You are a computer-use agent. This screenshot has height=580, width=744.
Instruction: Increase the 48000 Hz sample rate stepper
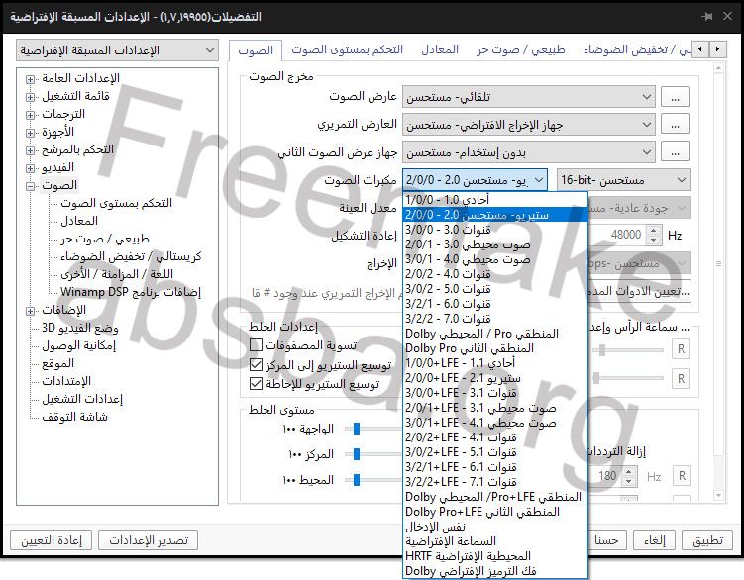654,231
